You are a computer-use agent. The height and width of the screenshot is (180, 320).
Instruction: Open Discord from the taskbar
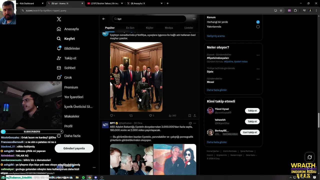[x=95, y=177]
